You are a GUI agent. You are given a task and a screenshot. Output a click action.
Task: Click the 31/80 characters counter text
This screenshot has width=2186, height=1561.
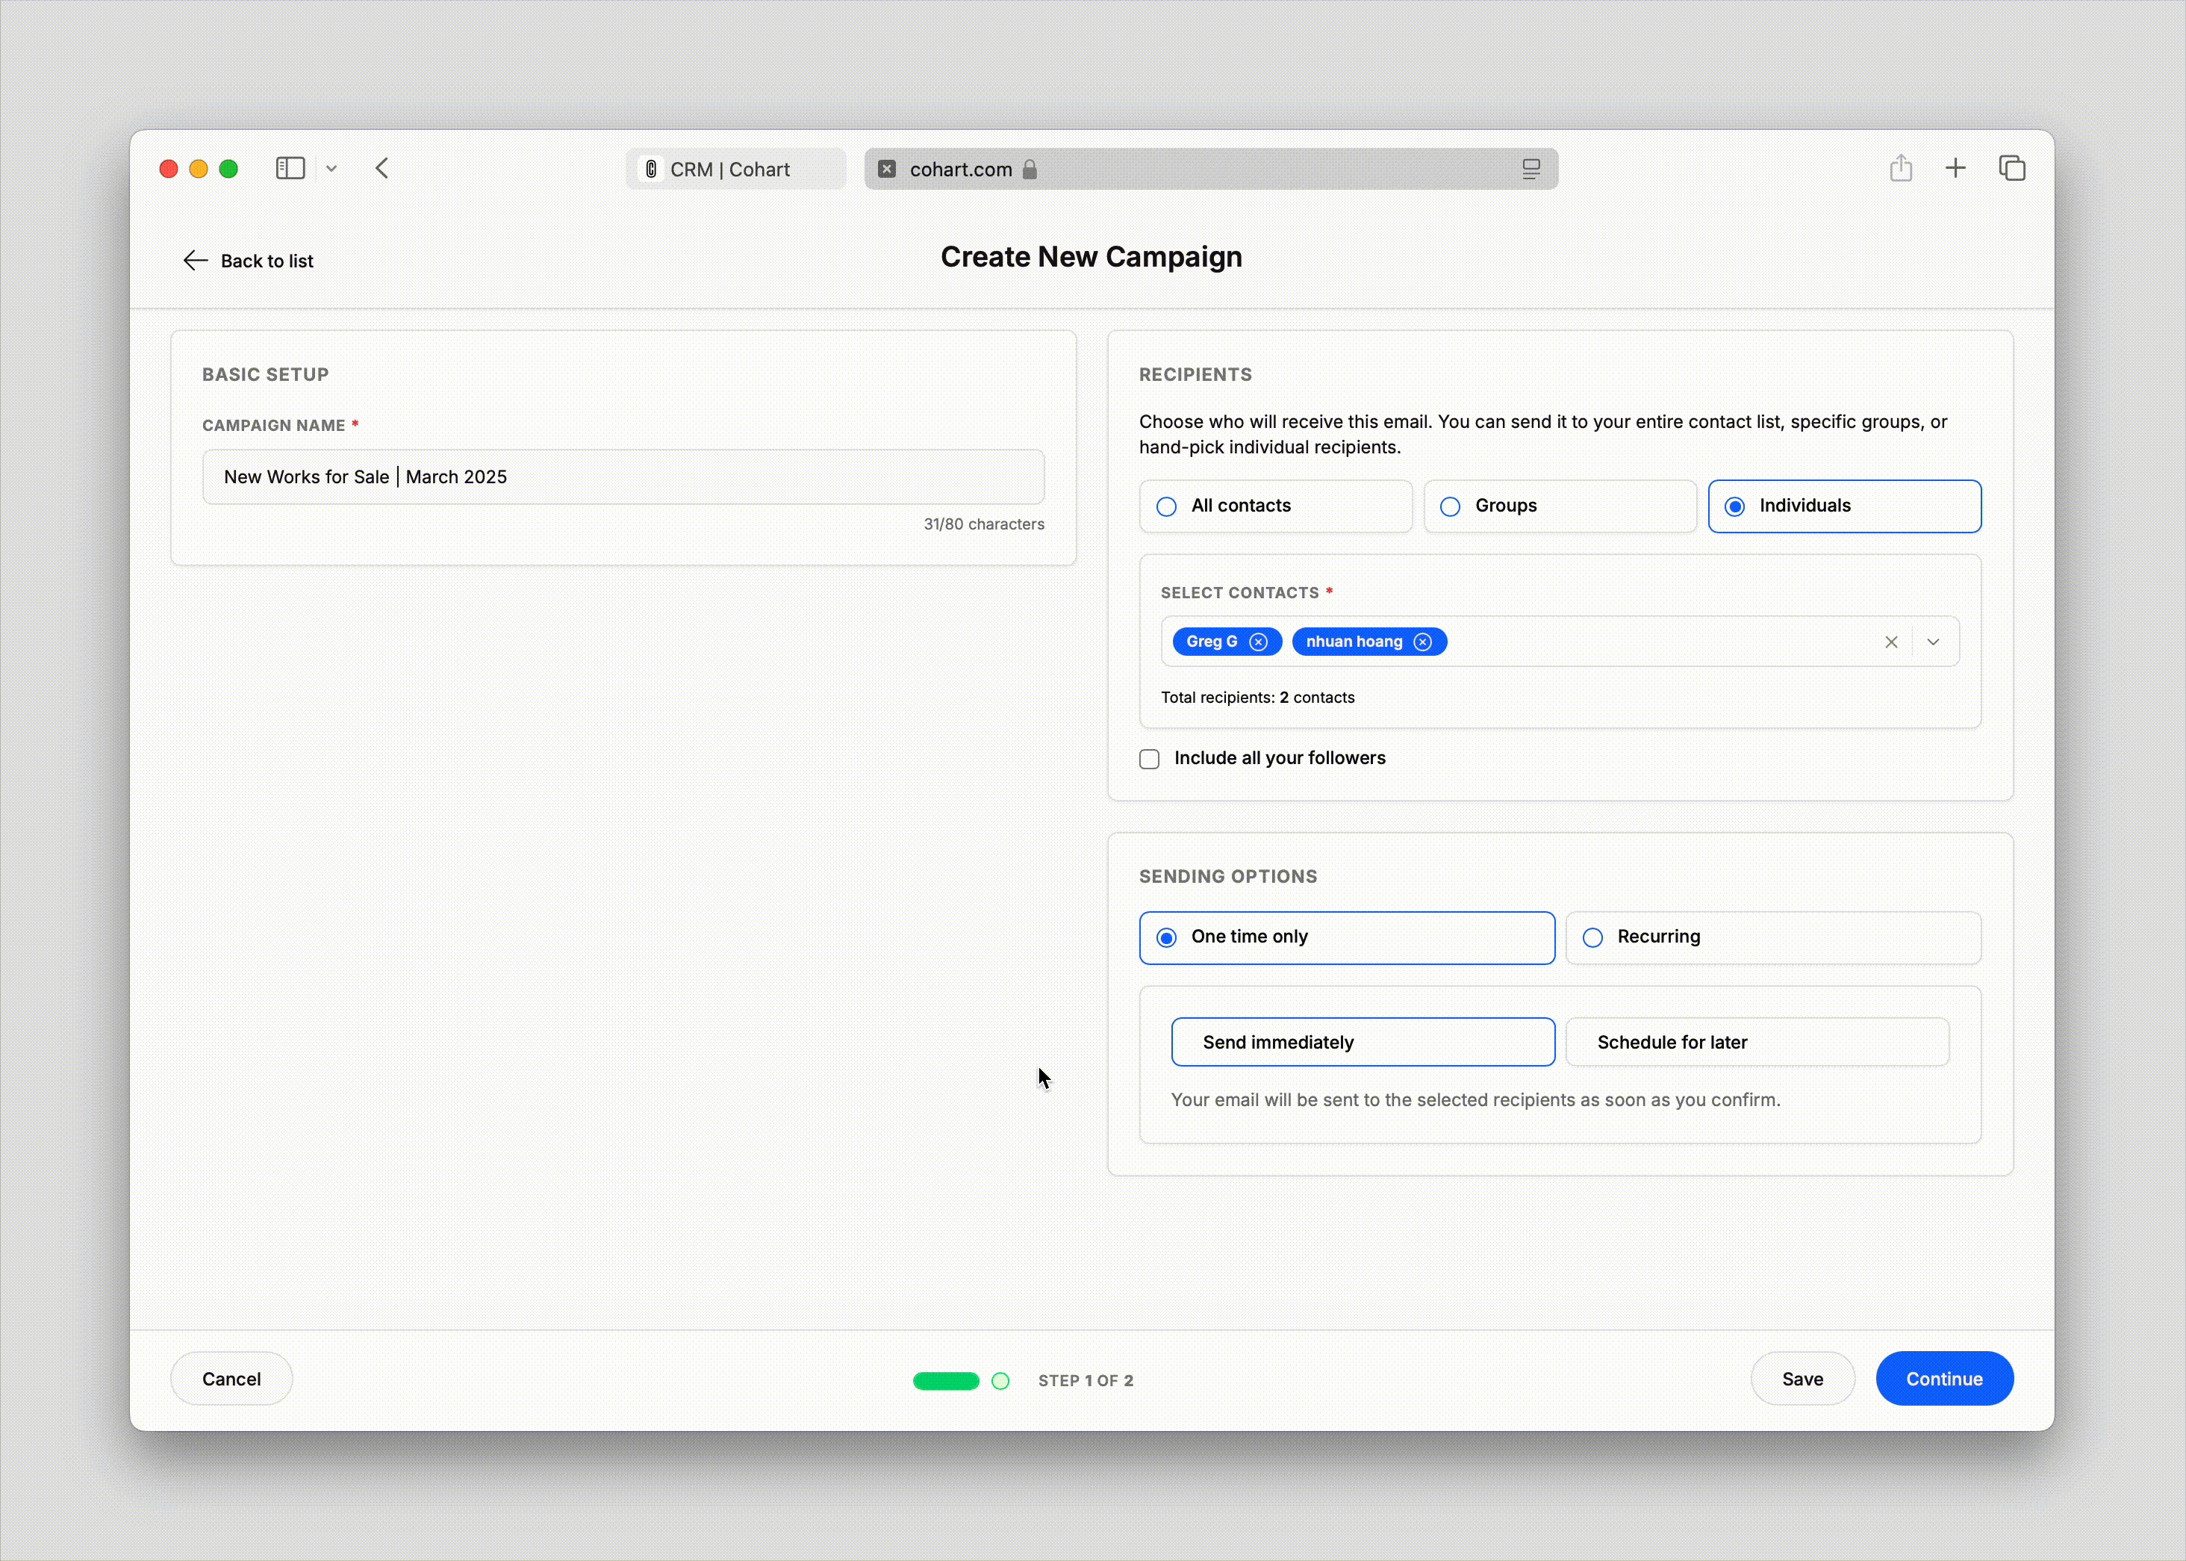[x=984, y=524]
